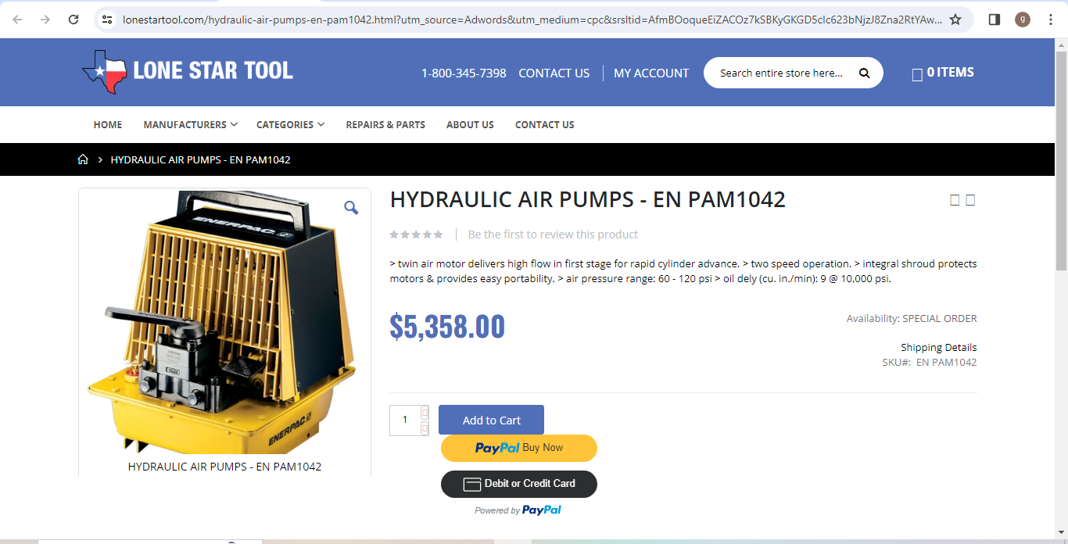
Task: Go to the About Us menu item
Action: click(470, 124)
